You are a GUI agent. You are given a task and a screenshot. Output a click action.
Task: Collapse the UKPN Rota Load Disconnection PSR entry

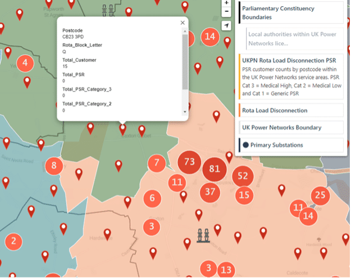pyautogui.click(x=290, y=60)
